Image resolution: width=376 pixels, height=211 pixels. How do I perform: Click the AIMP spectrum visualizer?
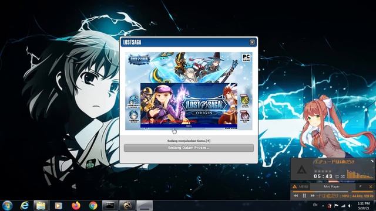click(x=360, y=175)
